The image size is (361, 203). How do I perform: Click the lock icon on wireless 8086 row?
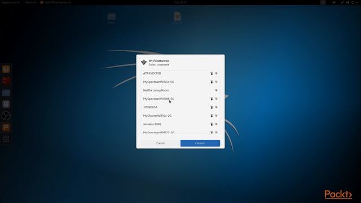click(212, 124)
